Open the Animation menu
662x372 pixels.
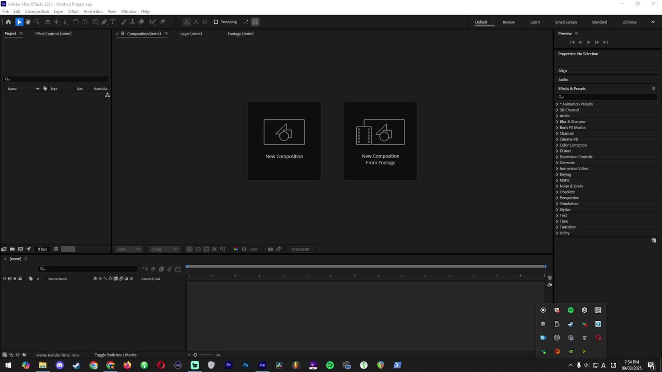point(93,11)
